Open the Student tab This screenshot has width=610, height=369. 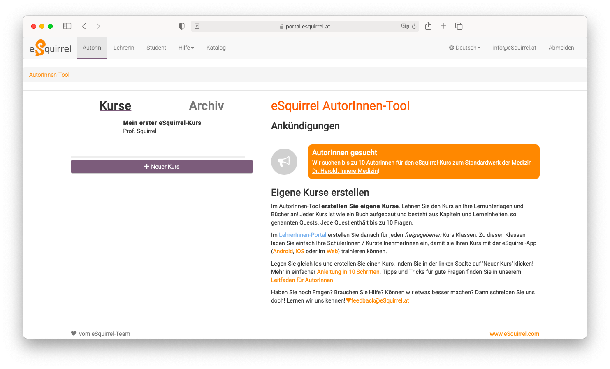click(156, 48)
